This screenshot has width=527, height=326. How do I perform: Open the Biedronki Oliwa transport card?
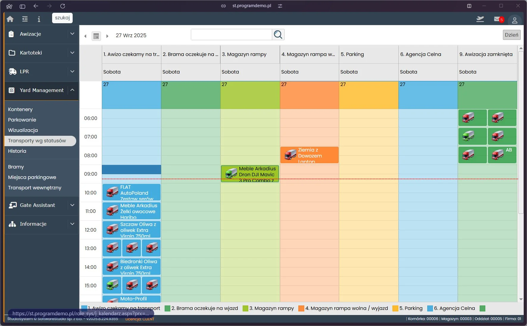[x=131, y=266]
